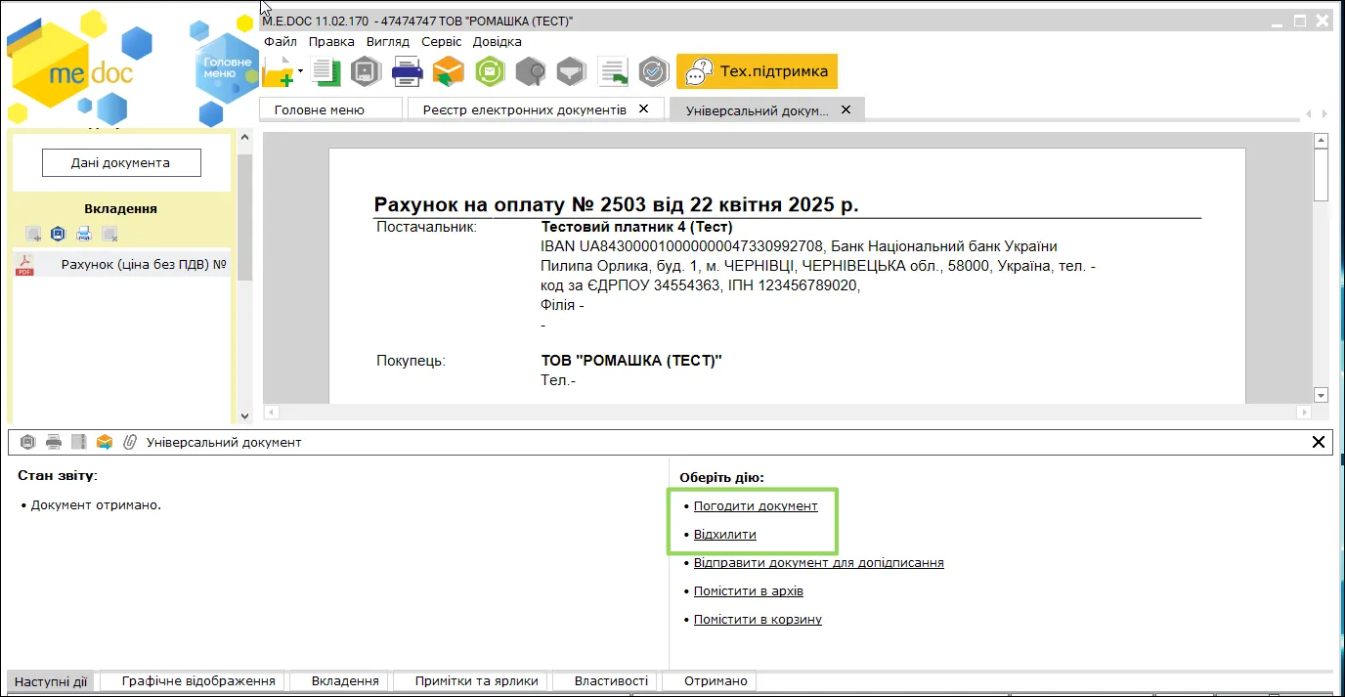The height and width of the screenshot is (697, 1345).
Task: Click document viewer vertical scrollbar down arrow
Action: pyautogui.click(x=1321, y=395)
